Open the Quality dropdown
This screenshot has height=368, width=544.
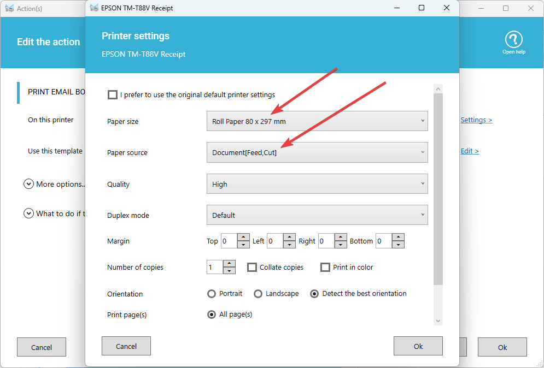pos(317,183)
